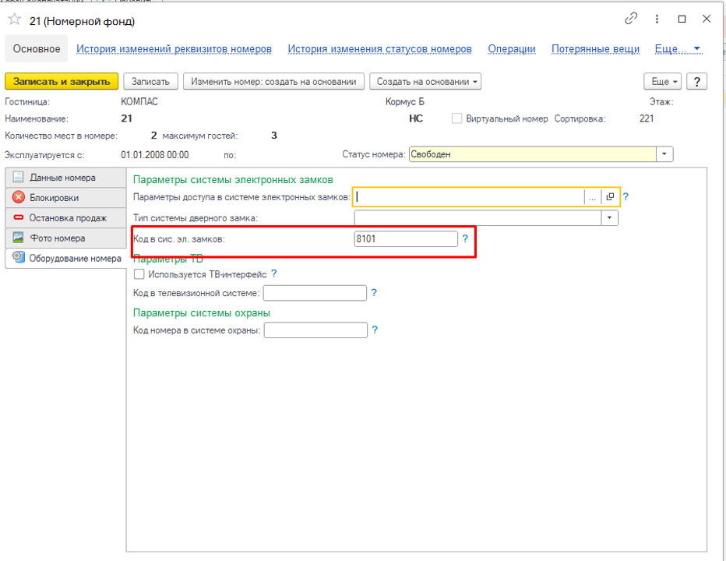Click Изменить номер: создать на основании button
Screen dimensions: 726x561
tap(273, 82)
